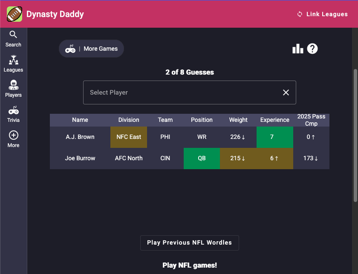Select the Joe Burrow name cell
Viewport: 358px width, 274px height.
coord(80,158)
